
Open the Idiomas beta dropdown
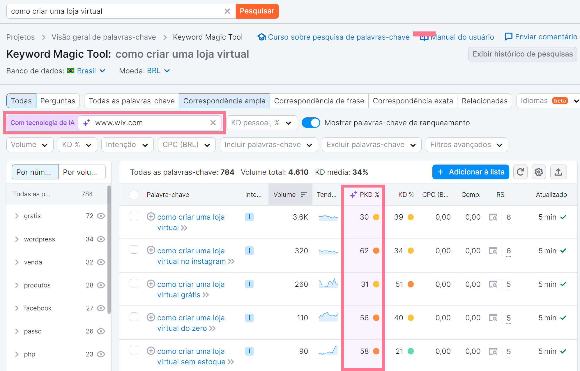point(548,101)
